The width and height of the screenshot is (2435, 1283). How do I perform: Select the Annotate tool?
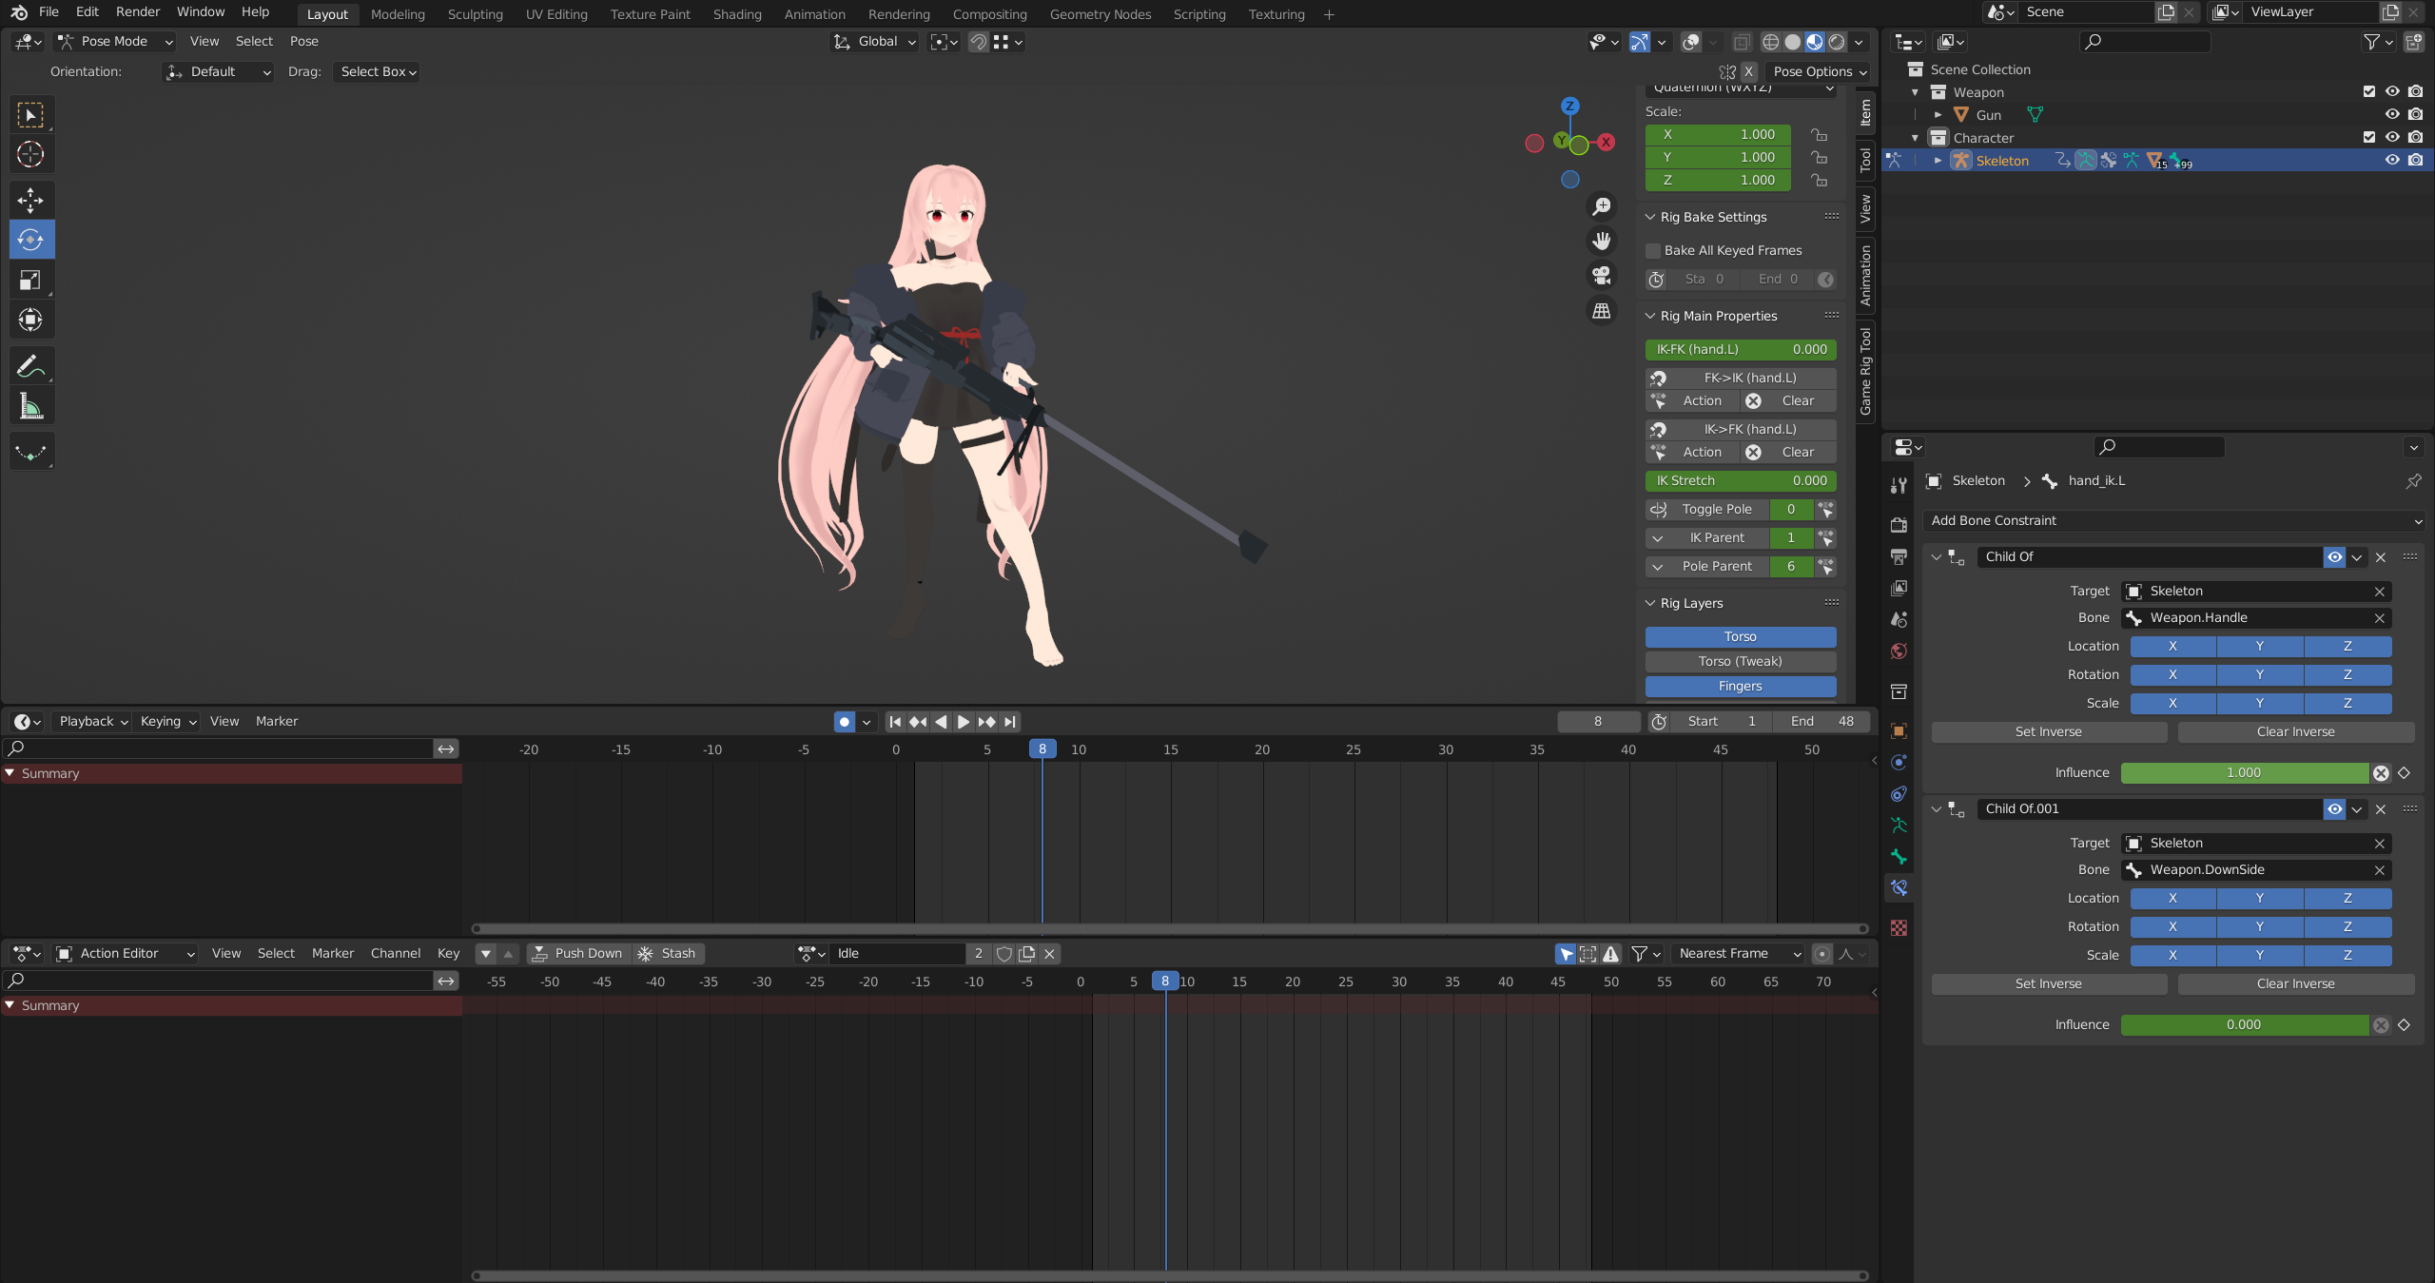[31, 365]
